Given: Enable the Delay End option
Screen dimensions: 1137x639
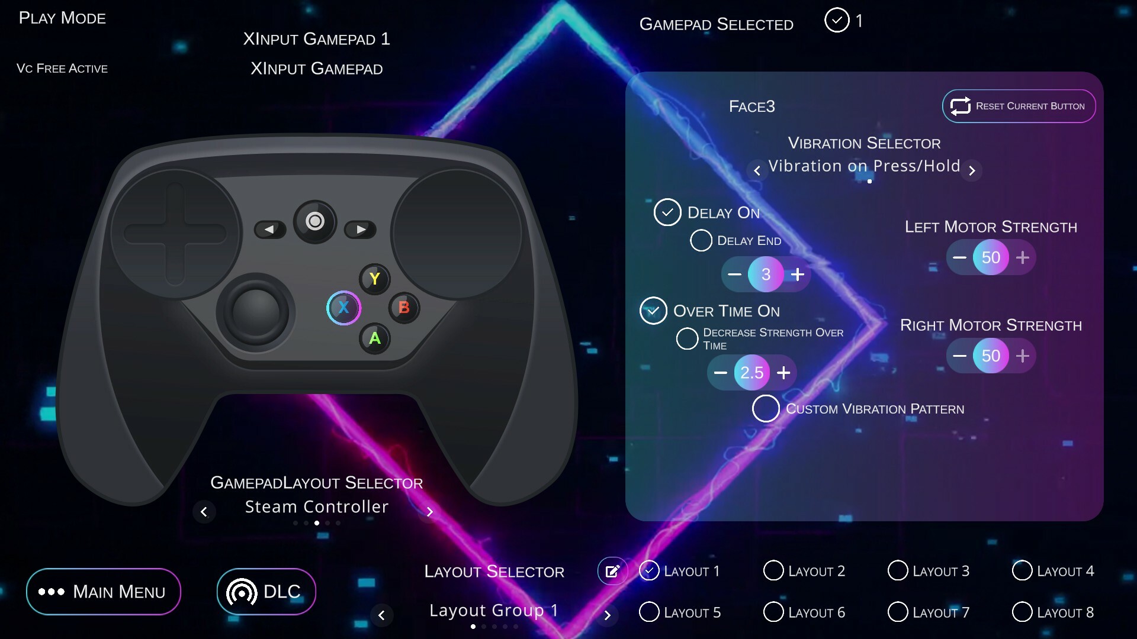Looking at the screenshot, I should pyautogui.click(x=701, y=240).
